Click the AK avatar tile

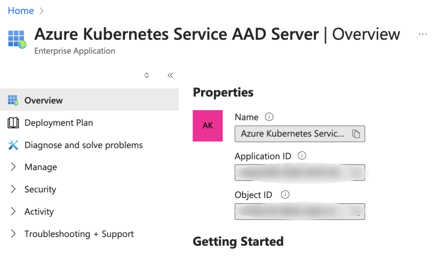[x=208, y=126]
